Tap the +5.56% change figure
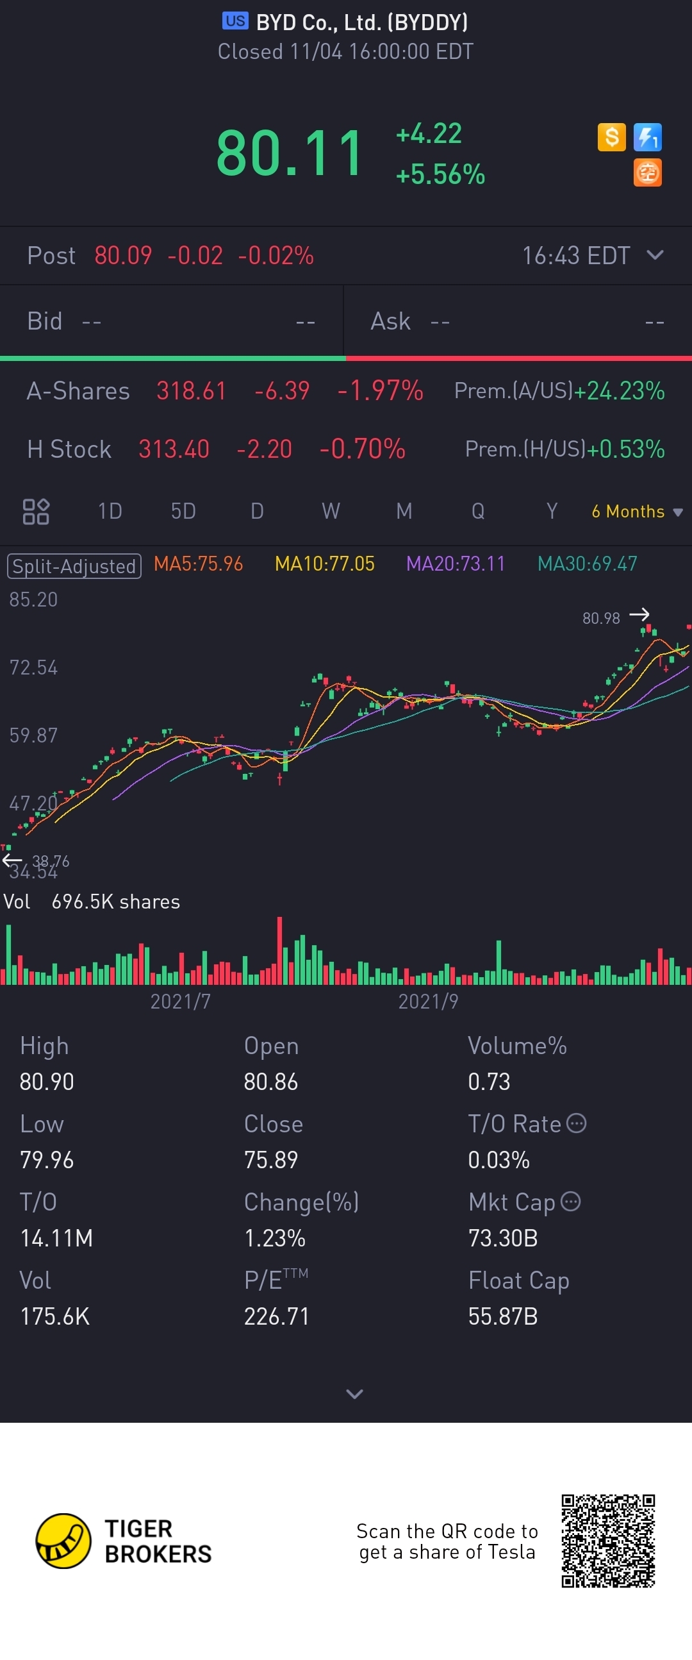The width and height of the screenshot is (692, 1660). (x=440, y=174)
